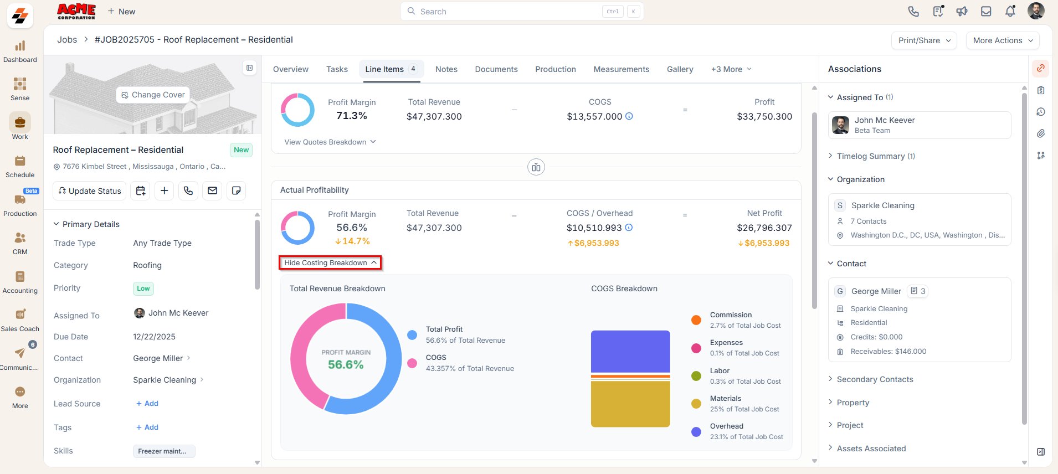Open the announcements megaphone icon
Image resolution: width=1058 pixels, height=474 pixels.
[x=962, y=11]
